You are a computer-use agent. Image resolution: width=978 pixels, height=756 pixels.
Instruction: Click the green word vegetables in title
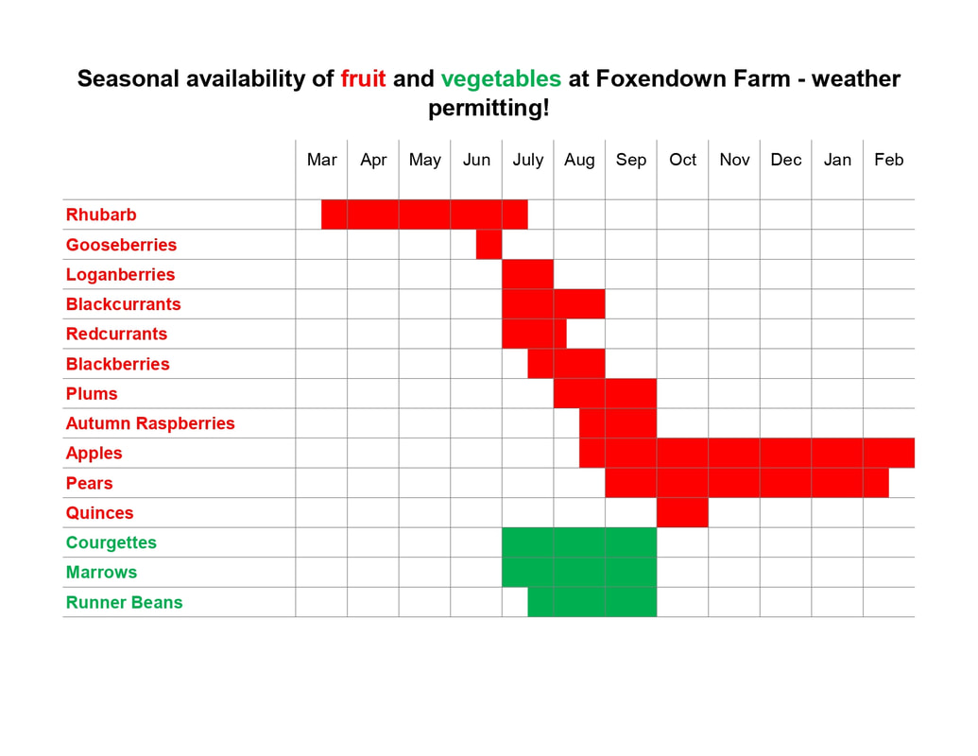click(501, 79)
